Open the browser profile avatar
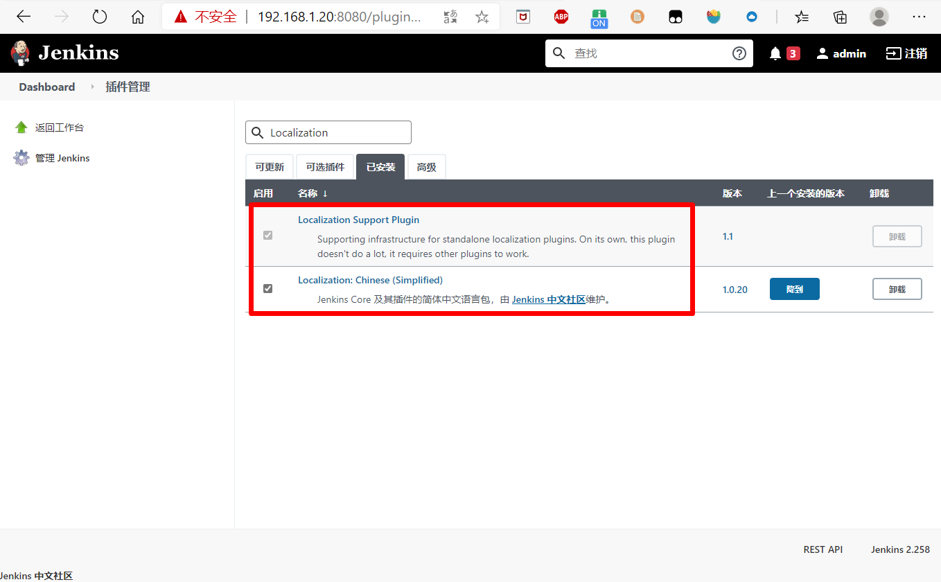The width and height of the screenshot is (941, 582). click(879, 17)
